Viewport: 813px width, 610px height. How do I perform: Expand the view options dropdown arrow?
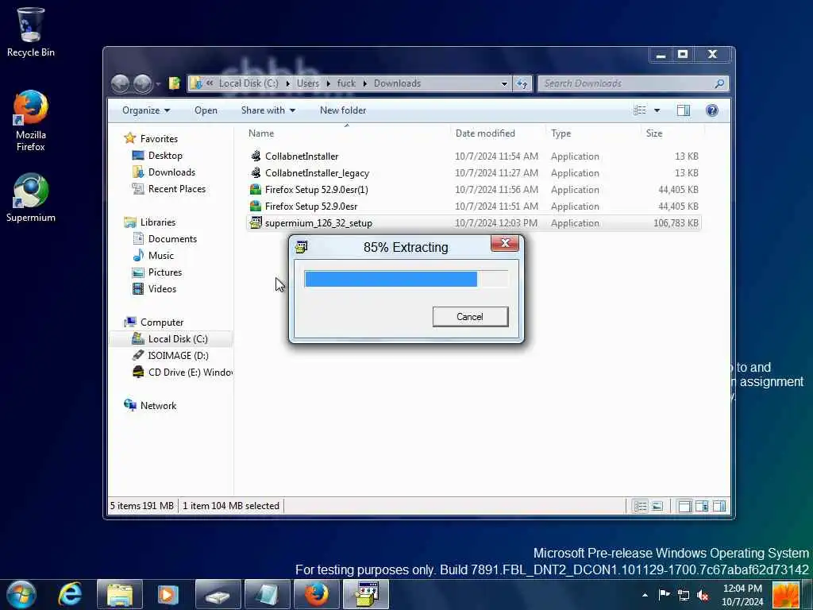[x=657, y=110]
